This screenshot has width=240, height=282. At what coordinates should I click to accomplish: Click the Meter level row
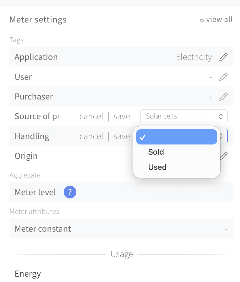coord(121,192)
